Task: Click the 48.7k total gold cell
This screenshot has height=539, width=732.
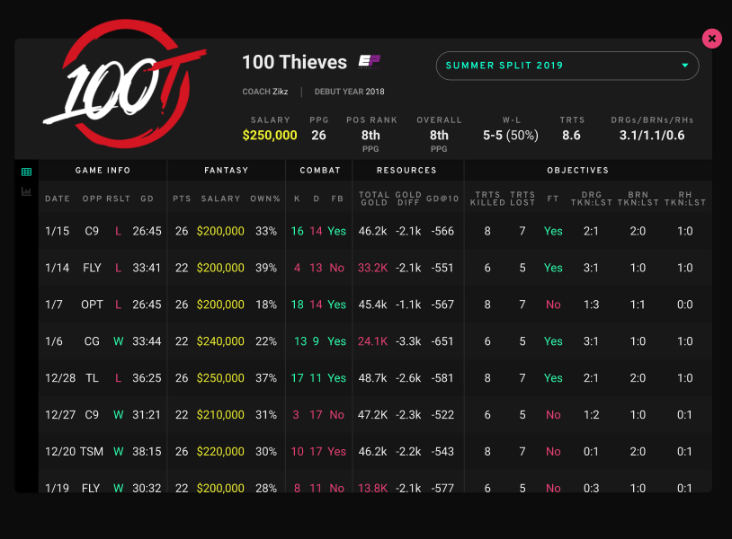Action: (x=372, y=378)
